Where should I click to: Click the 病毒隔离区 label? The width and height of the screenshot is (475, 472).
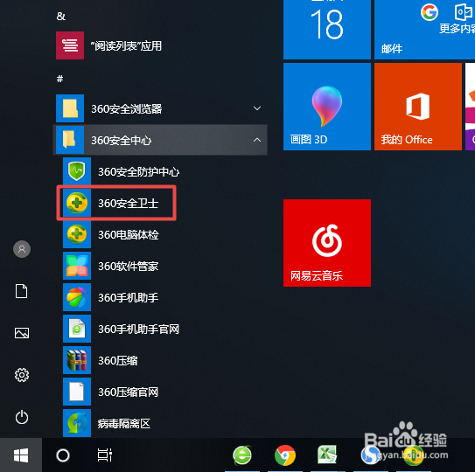click(x=124, y=424)
